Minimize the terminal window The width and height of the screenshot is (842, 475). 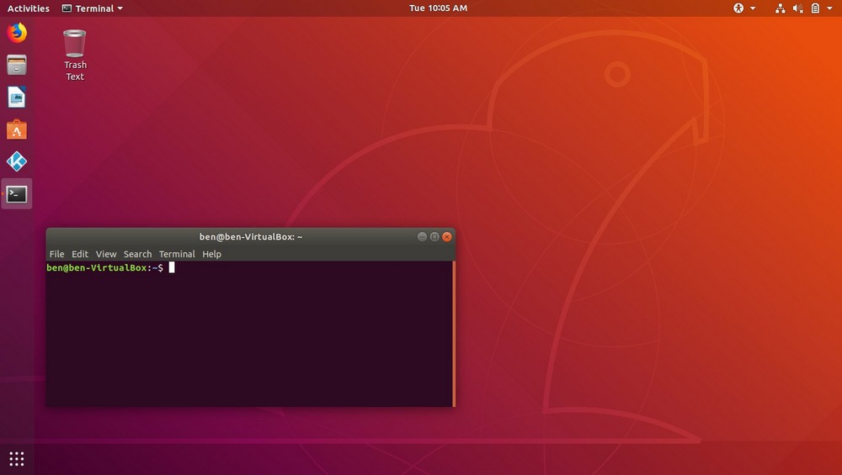click(x=422, y=236)
